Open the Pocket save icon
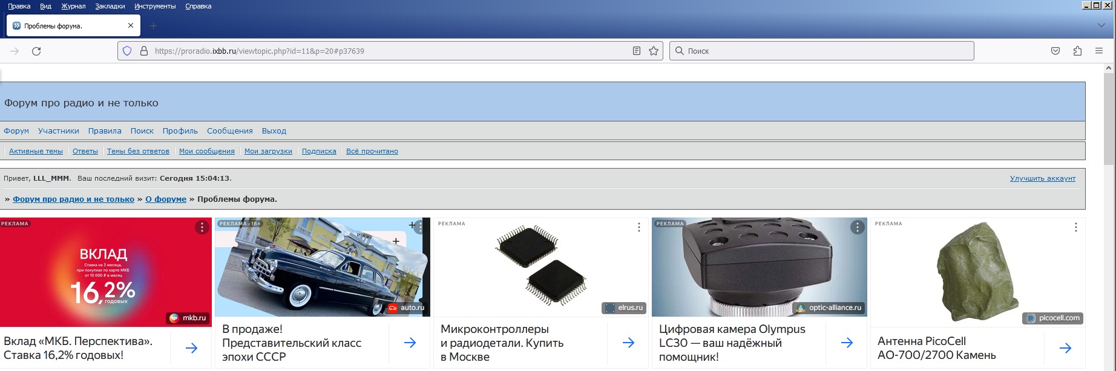Image resolution: width=1116 pixels, height=371 pixels. pos(1055,51)
